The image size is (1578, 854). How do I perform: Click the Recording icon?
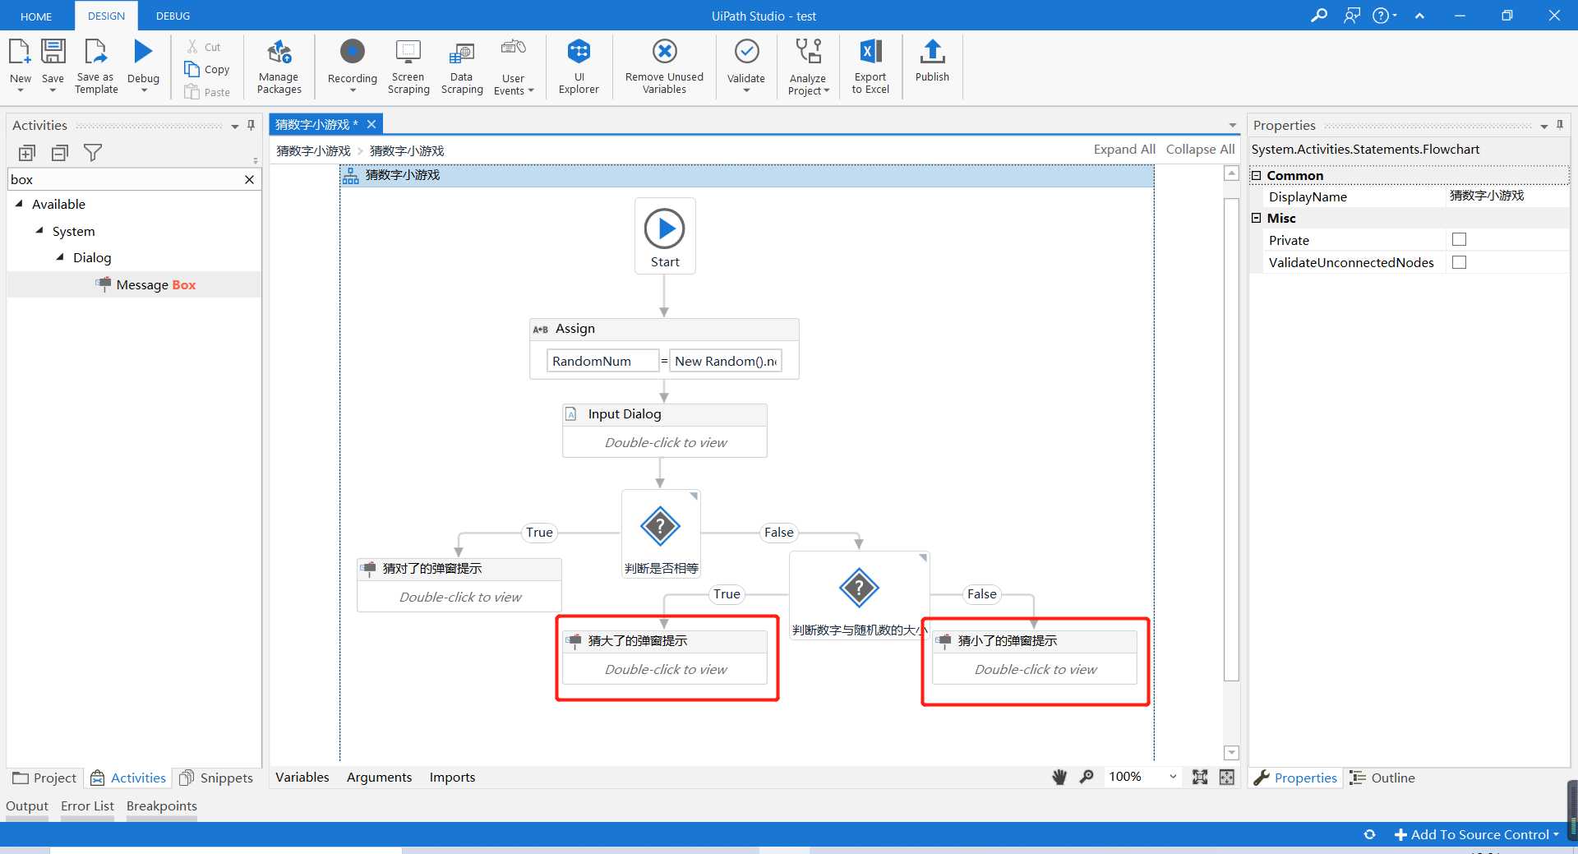pyautogui.click(x=353, y=51)
